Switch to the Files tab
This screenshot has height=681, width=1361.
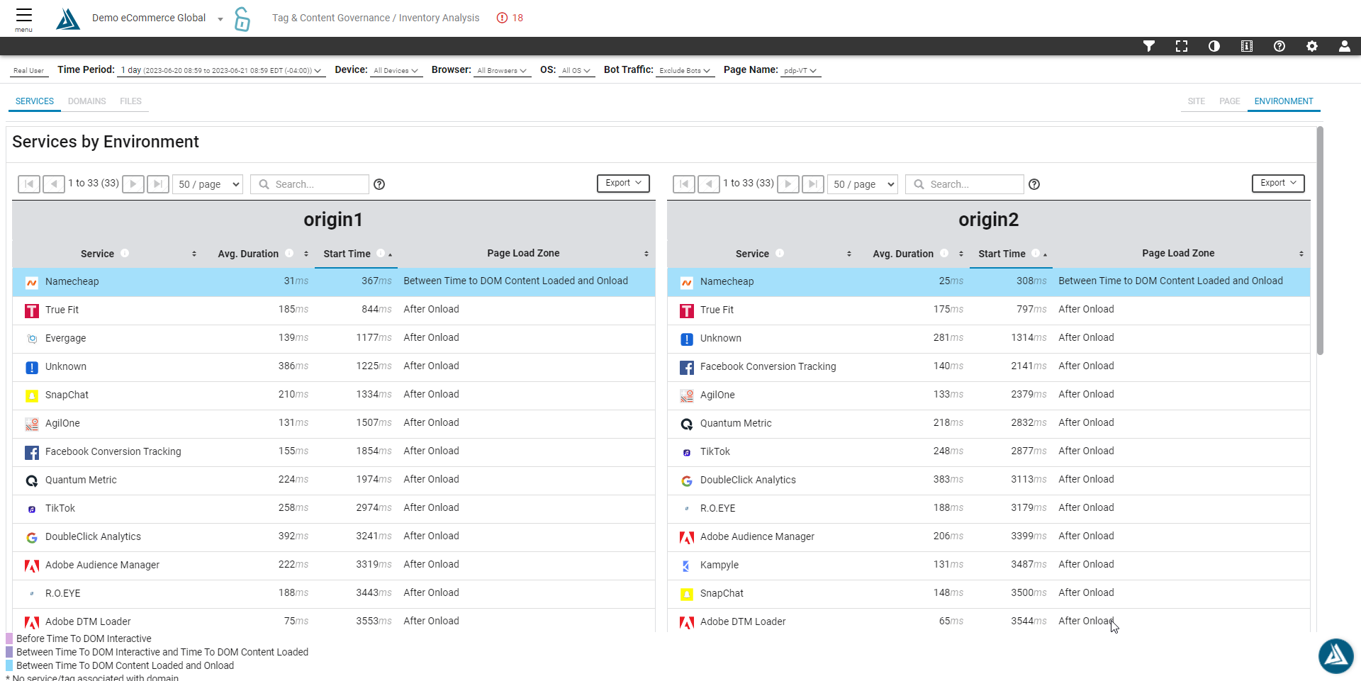(x=130, y=101)
